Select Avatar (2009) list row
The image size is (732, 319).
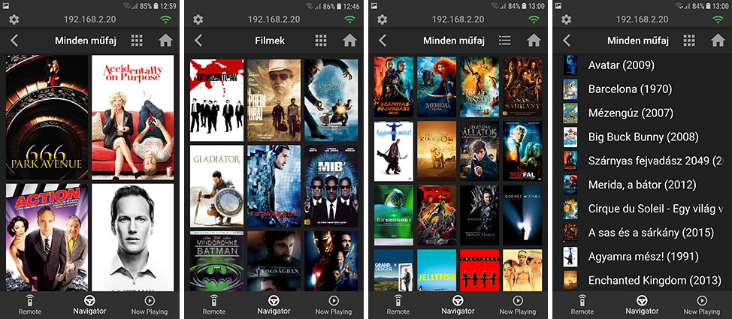pos(642,65)
